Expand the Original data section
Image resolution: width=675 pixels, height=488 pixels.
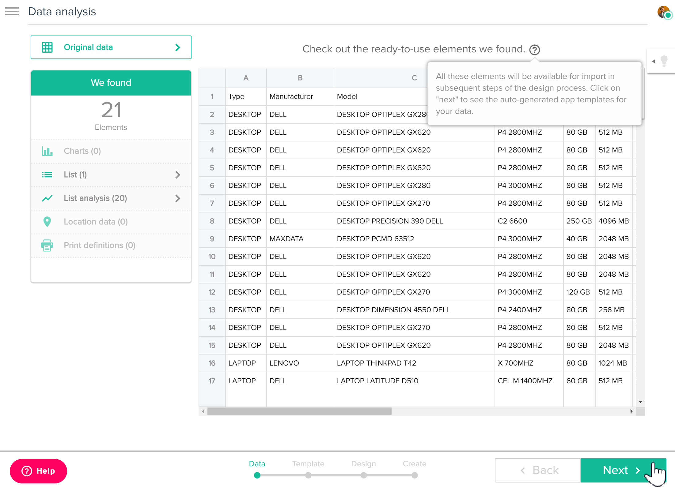(x=177, y=47)
